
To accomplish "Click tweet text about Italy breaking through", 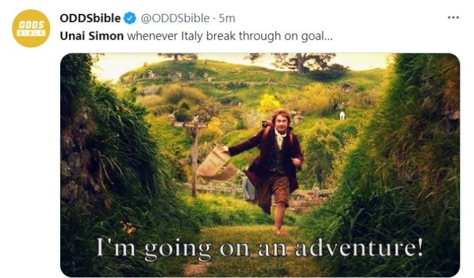I will tap(230, 36).
